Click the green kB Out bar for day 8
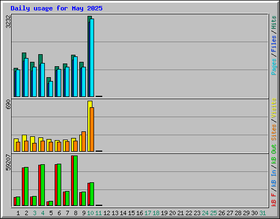Screen dimensions: 280x219 (75, 181)
